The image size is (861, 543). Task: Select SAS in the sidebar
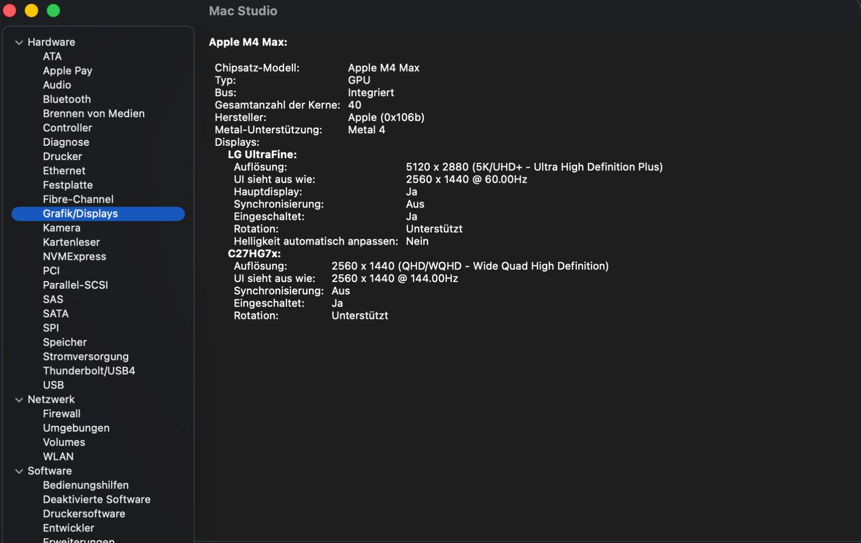coord(53,300)
